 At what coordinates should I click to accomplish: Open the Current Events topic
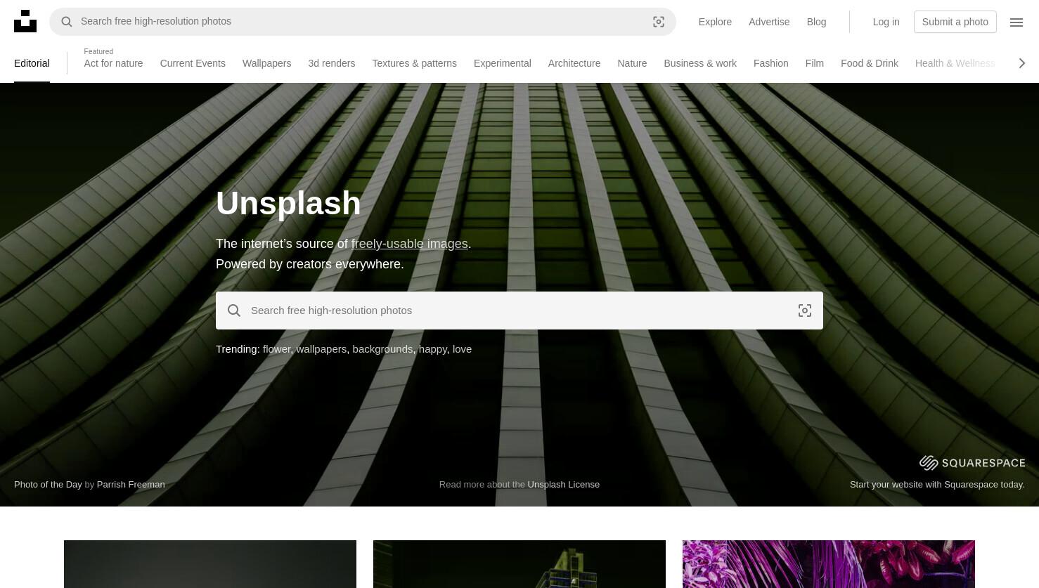tap(193, 63)
